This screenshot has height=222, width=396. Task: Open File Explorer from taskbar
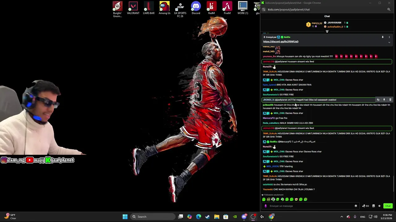pos(217,217)
